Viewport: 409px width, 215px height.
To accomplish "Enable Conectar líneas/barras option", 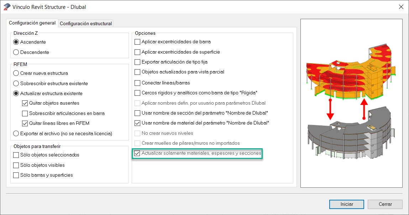I will click(x=137, y=83).
